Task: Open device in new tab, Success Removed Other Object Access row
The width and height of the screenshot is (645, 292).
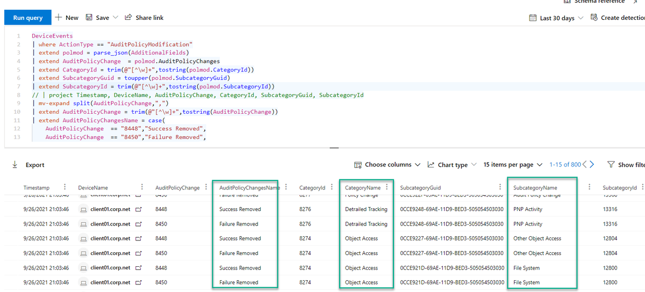Action: (x=139, y=238)
